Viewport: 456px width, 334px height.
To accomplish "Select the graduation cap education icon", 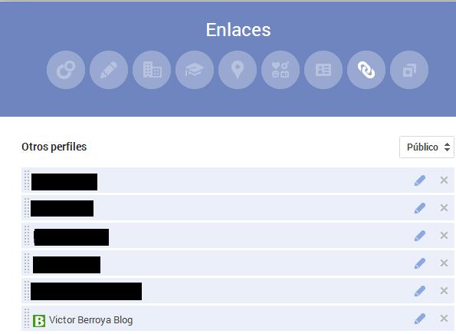I will (195, 70).
